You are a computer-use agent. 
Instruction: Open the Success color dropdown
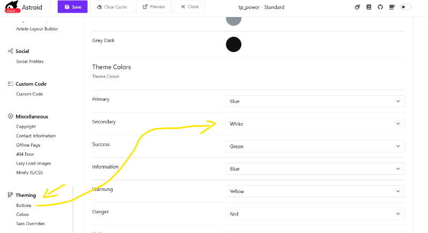315,146
